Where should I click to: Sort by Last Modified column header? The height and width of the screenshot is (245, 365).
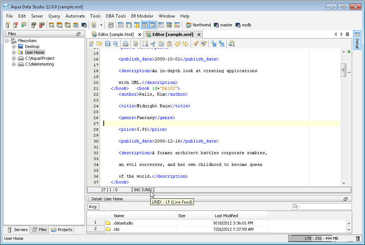pos(240,216)
